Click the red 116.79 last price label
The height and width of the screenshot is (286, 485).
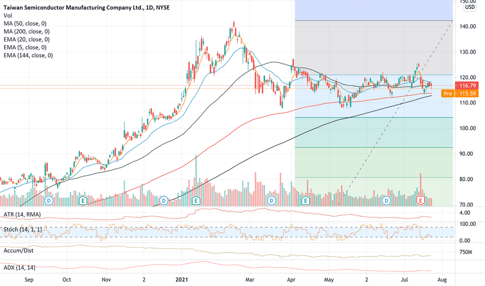[x=467, y=86]
